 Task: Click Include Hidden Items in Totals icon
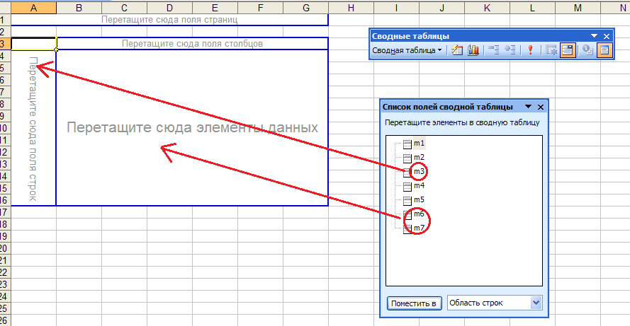pyautogui.click(x=551, y=50)
